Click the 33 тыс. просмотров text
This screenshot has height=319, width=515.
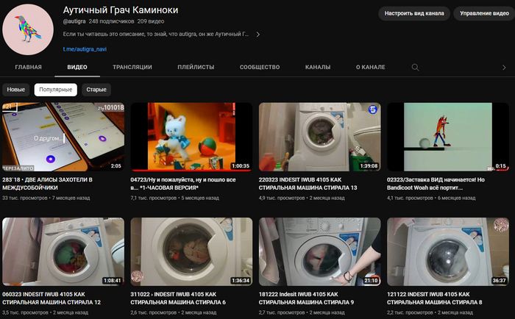pos(25,198)
